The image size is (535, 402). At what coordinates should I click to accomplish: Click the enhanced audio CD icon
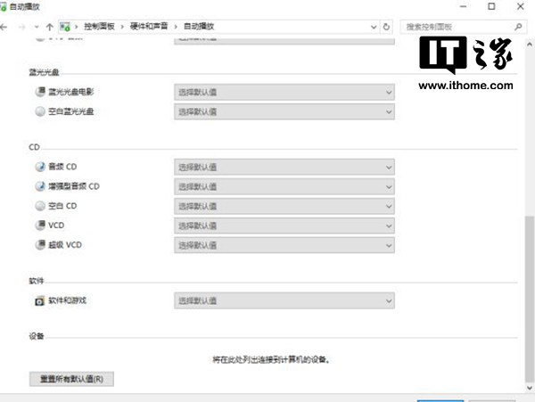point(39,186)
